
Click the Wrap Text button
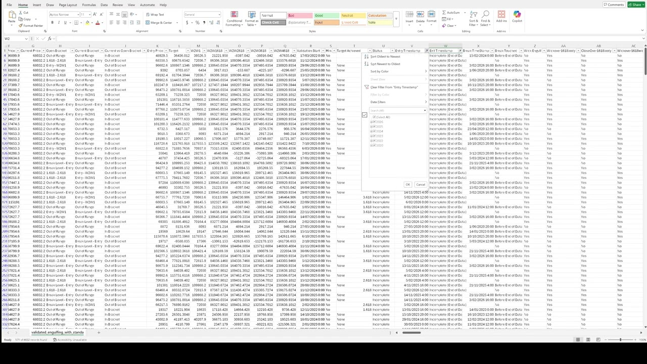click(155, 15)
